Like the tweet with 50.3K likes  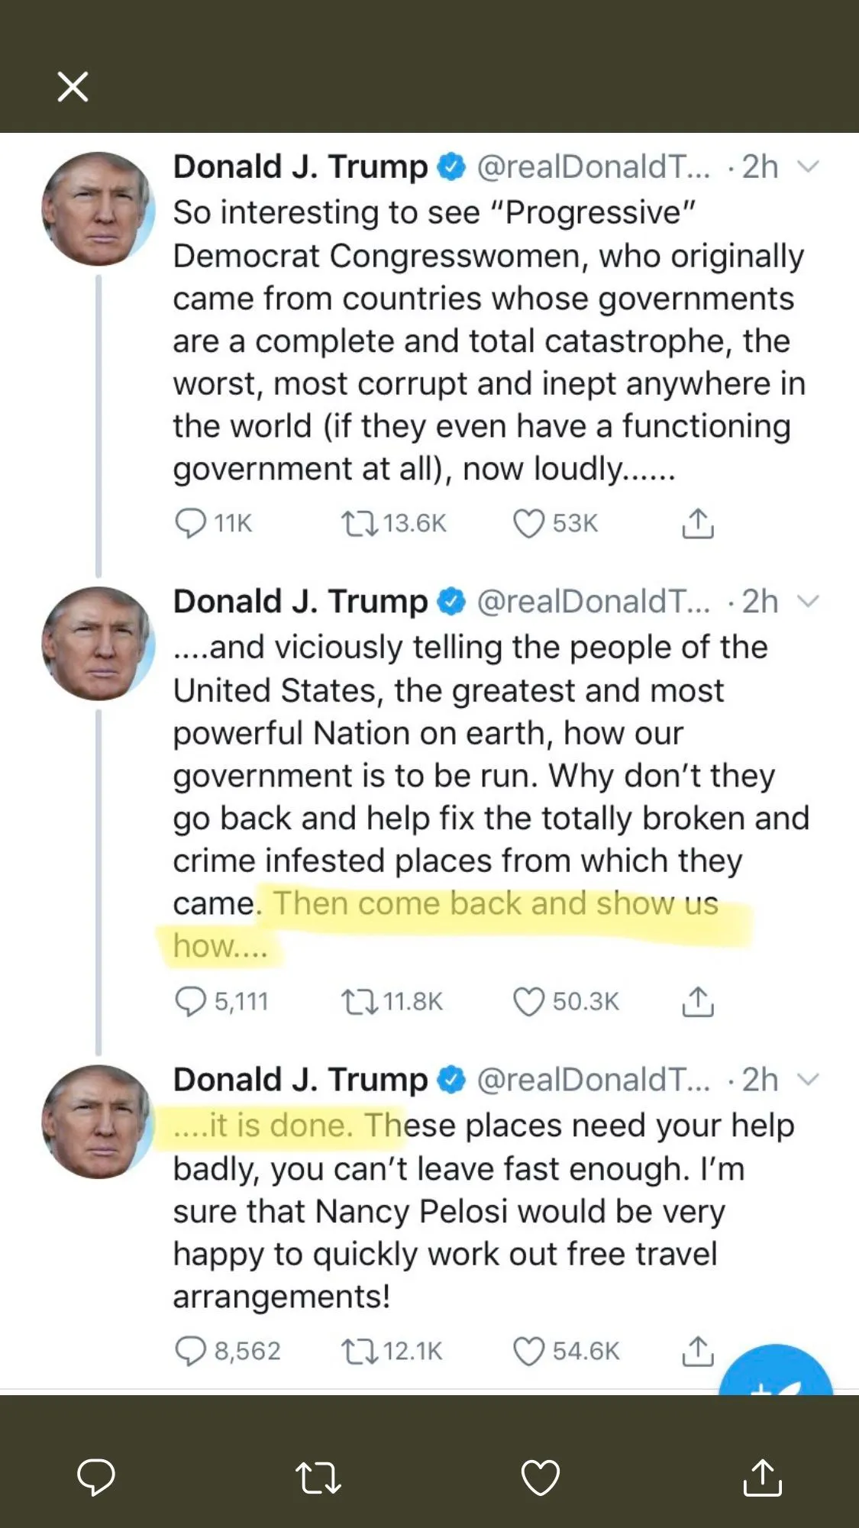click(528, 1002)
